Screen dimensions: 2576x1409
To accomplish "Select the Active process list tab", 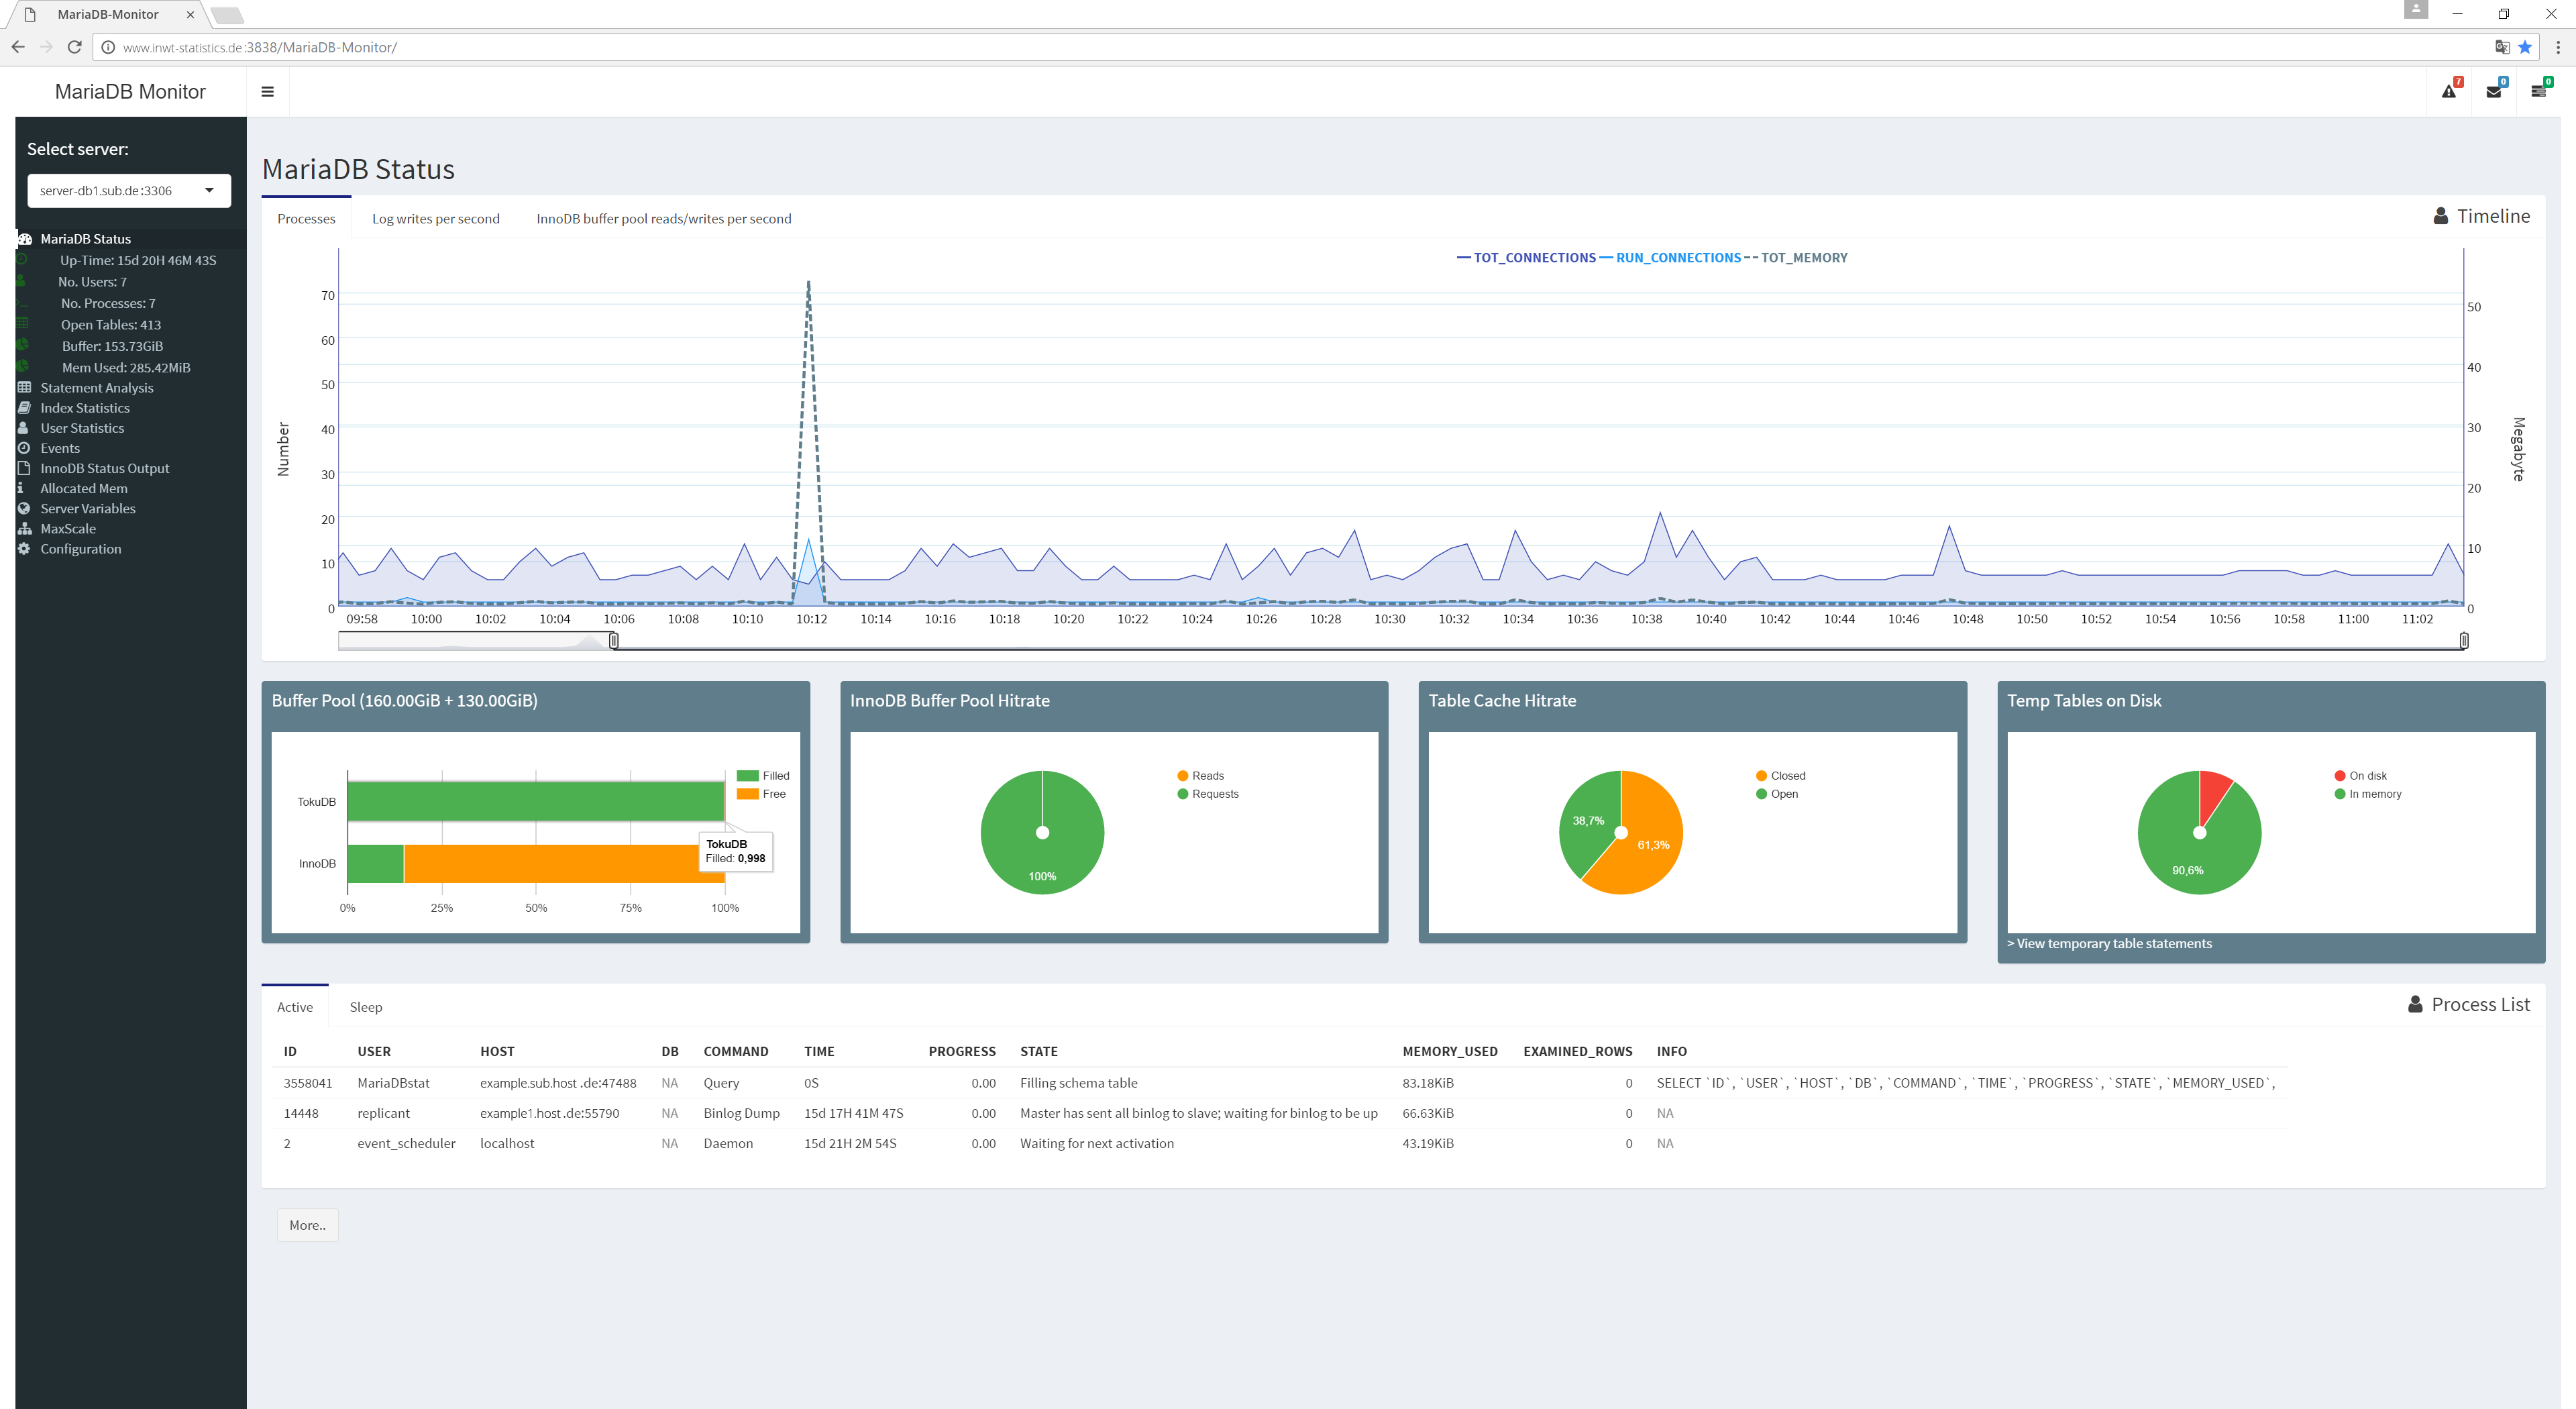I will pyautogui.click(x=295, y=1006).
